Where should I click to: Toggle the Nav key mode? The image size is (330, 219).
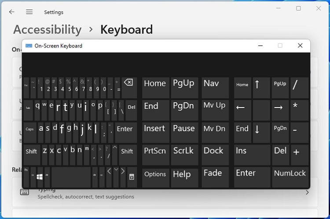click(x=215, y=88)
